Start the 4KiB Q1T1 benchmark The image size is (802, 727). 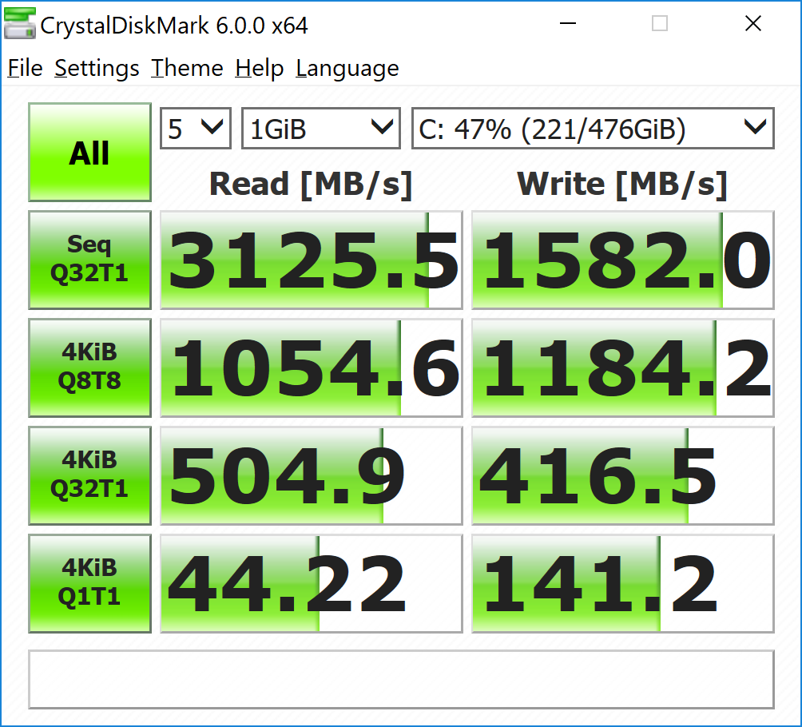(89, 584)
